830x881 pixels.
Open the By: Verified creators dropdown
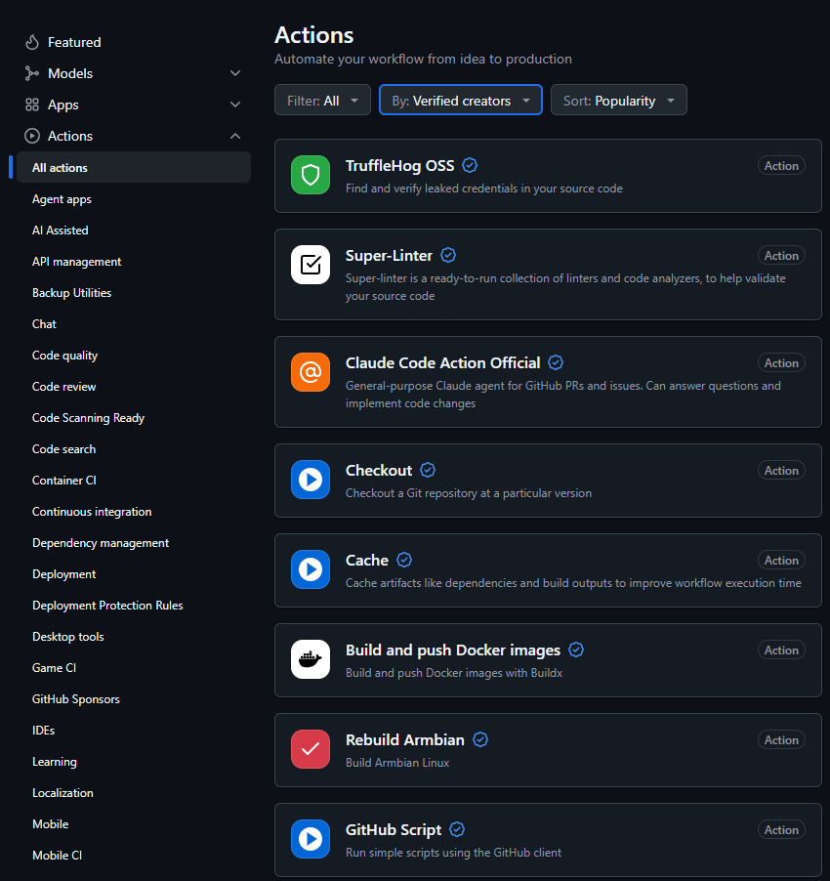click(x=461, y=100)
